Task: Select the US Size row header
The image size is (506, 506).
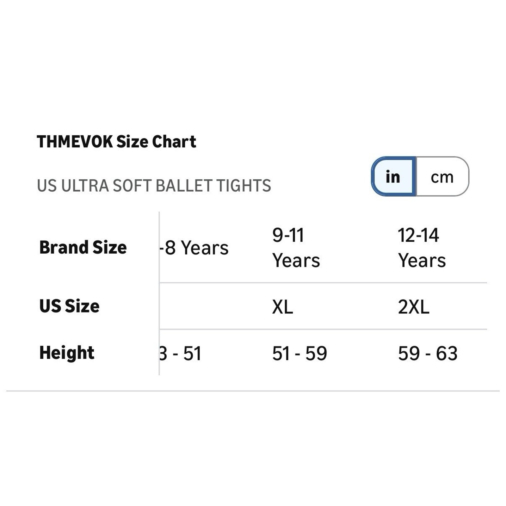Action: click(69, 306)
